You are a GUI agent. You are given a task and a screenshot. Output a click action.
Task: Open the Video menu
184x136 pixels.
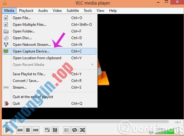click(x=57, y=11)
